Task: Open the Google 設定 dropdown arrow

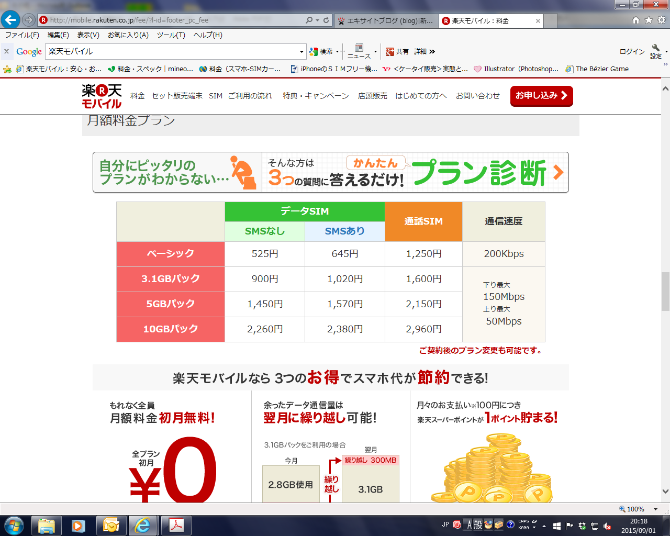Action: pyautogui.click(x=666, y=51)
